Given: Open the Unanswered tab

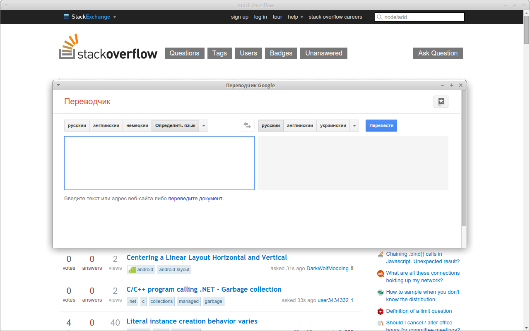Looking at the screenshot, I should 324,53.
